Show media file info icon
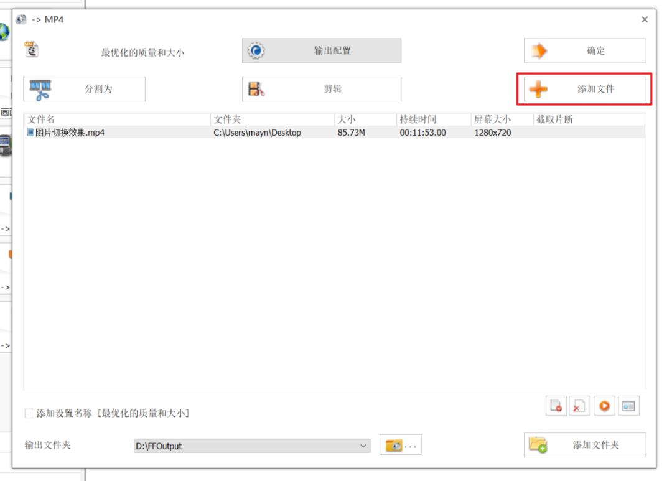This screenshot has width=672, height=481. point(628,406)
